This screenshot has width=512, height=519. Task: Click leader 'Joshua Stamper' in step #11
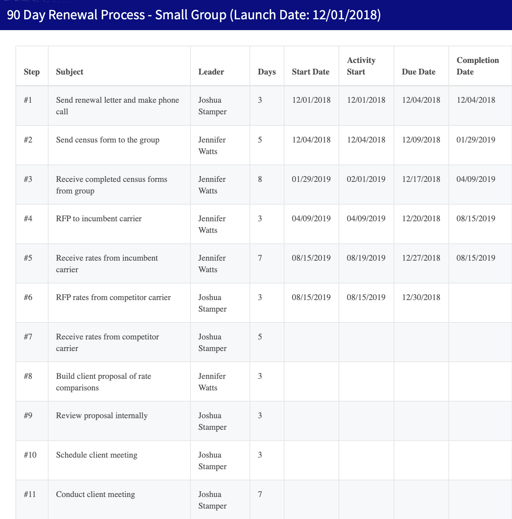212,500
